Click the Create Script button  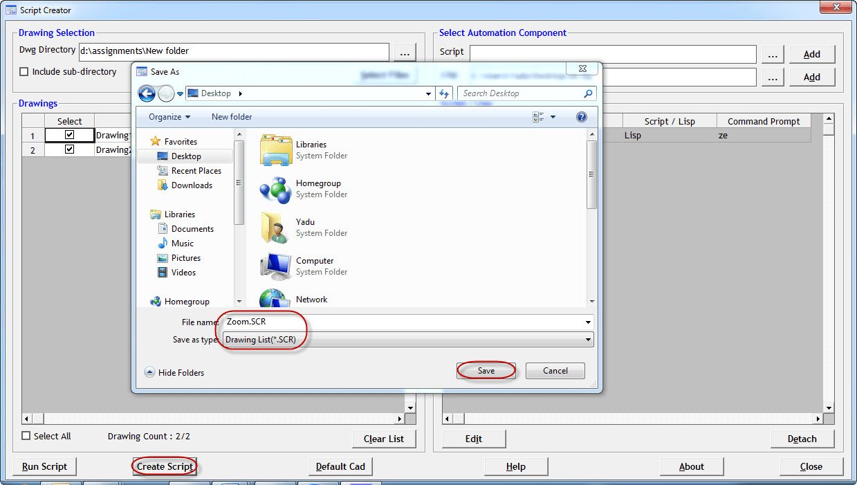tap(164, 466)
